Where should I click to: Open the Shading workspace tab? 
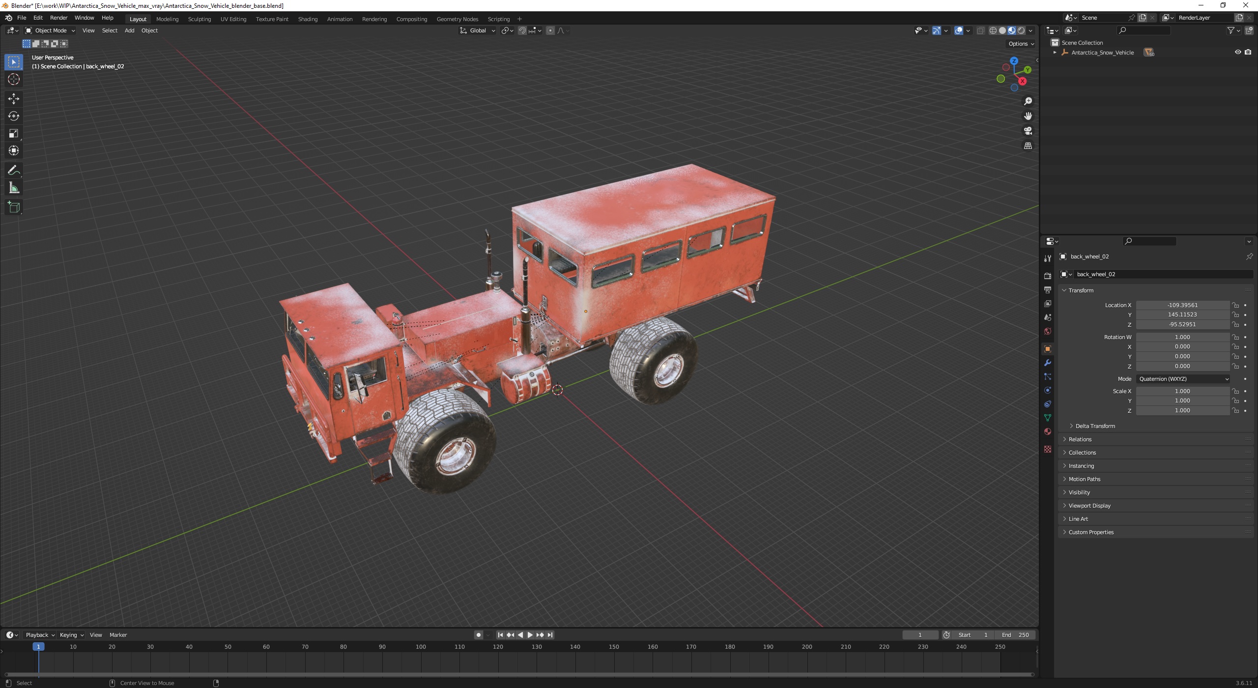click(x=307, y=19)
